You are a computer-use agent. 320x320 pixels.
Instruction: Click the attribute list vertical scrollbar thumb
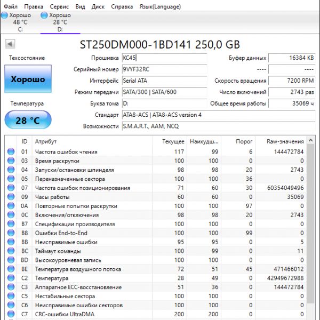310,223
